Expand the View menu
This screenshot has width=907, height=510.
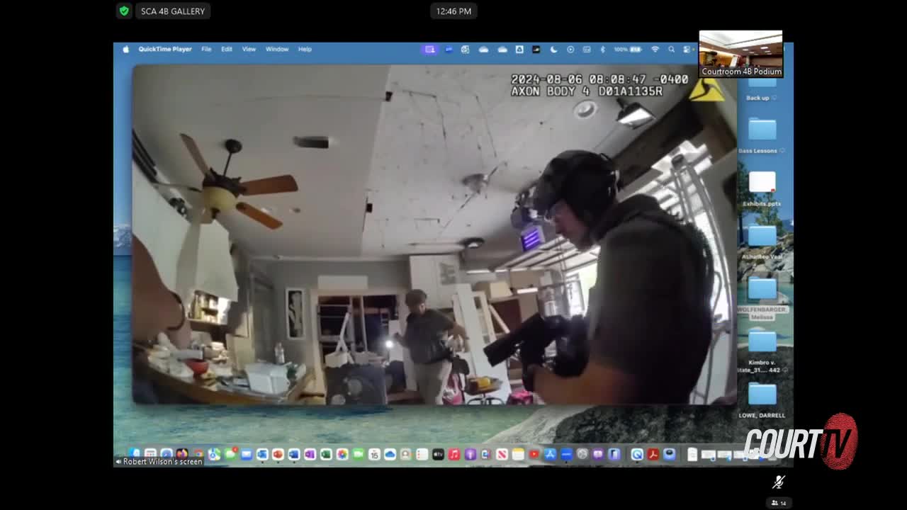(x=249, y=50)
